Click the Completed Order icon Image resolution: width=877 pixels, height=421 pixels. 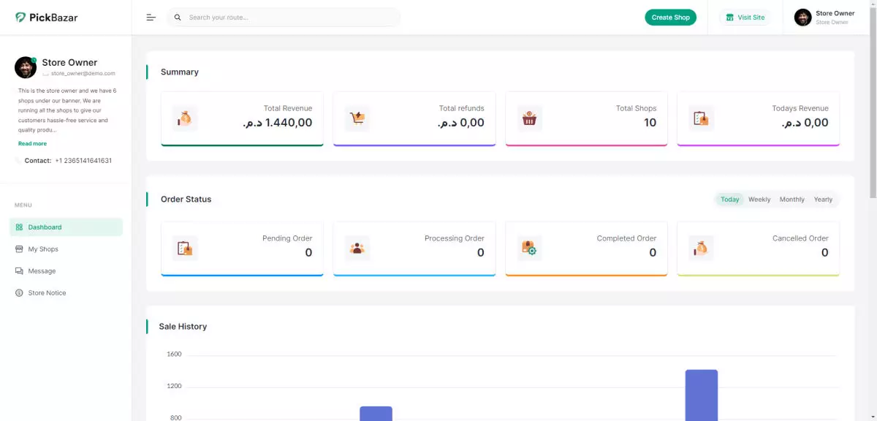530,249
